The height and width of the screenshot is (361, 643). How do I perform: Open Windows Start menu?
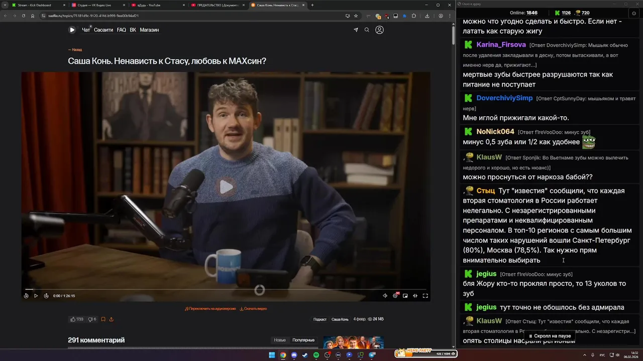point(272,355)
